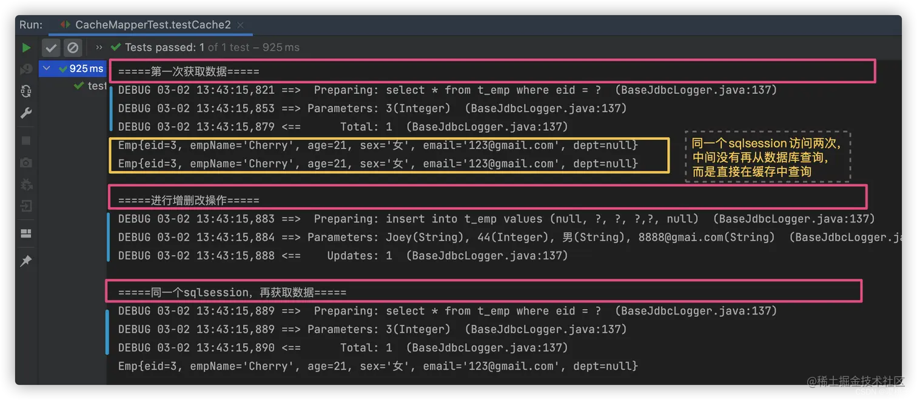
Task: Open BaseJdbcLogger.java:137 link on Updates: 1 line
Action: click(486, 256)
